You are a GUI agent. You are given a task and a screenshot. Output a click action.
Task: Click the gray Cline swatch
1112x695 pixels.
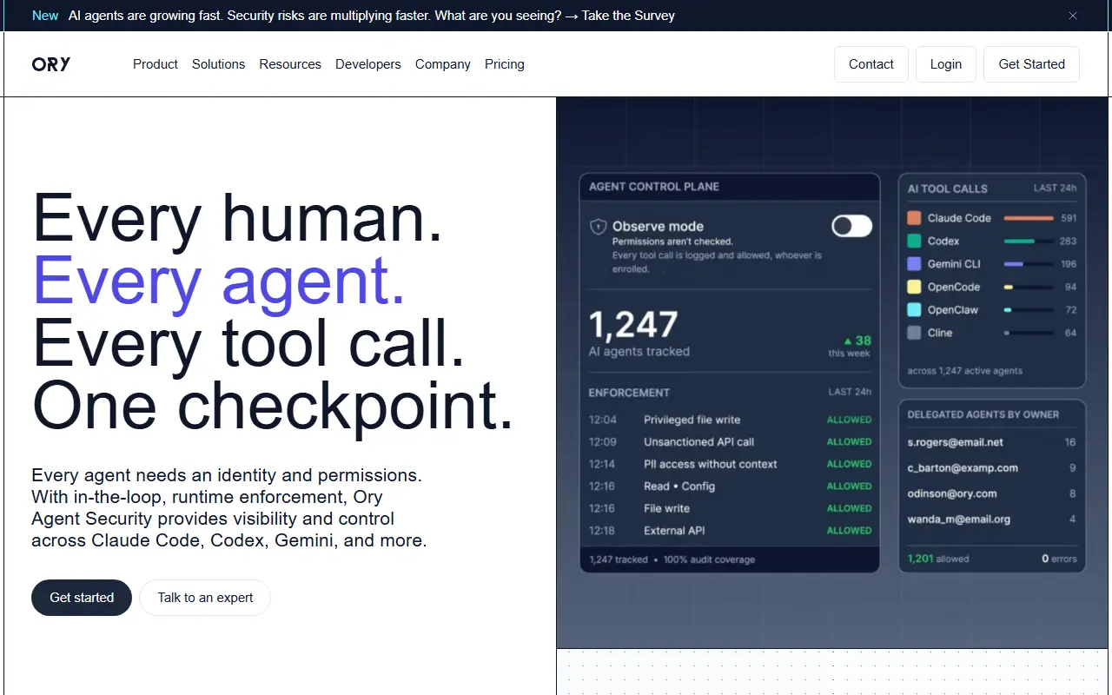[914, 333]
